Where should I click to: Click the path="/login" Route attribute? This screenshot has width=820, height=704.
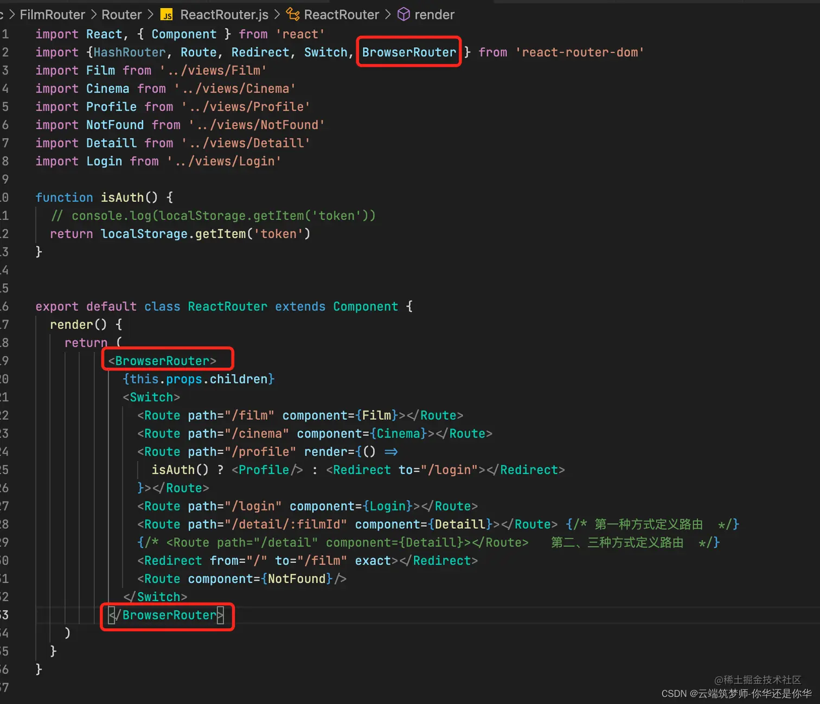point(235,506)
